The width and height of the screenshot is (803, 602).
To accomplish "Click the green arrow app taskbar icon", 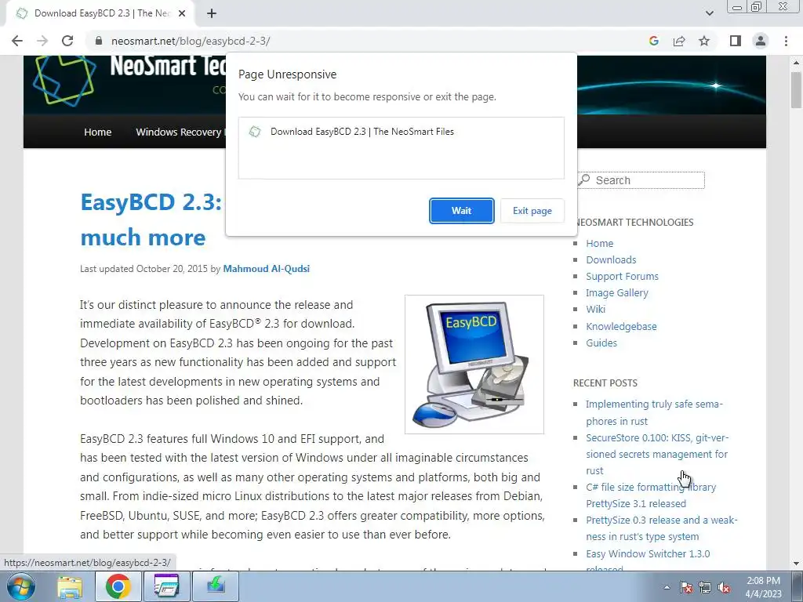I will (216, 587).
